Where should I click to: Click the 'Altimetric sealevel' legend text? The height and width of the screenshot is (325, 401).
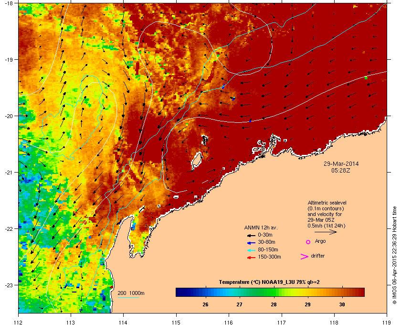coord(327,203)
